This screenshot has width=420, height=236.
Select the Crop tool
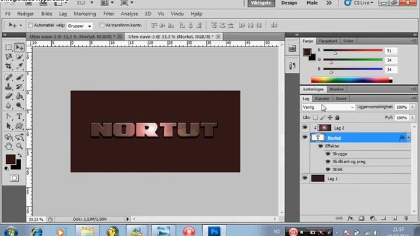(x=9, y=66)
